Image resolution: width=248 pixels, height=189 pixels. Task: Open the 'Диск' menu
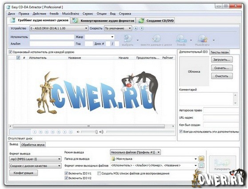12,14
